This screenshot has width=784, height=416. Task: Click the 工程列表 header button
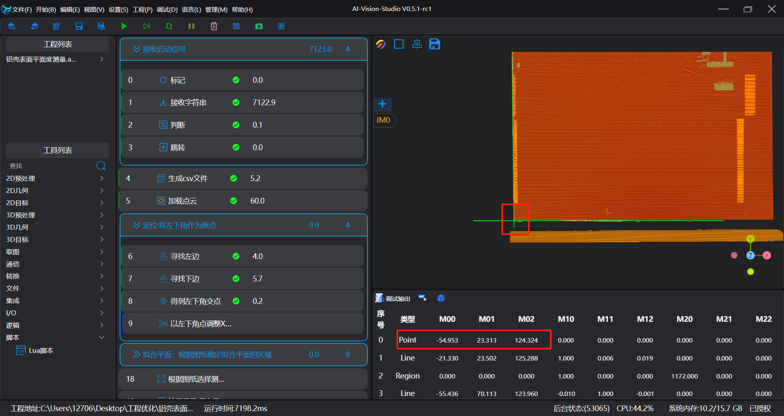click(x=58, y=44)
